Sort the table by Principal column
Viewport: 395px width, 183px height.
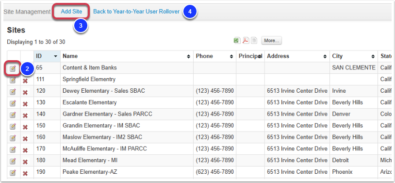tap(250, 56)
